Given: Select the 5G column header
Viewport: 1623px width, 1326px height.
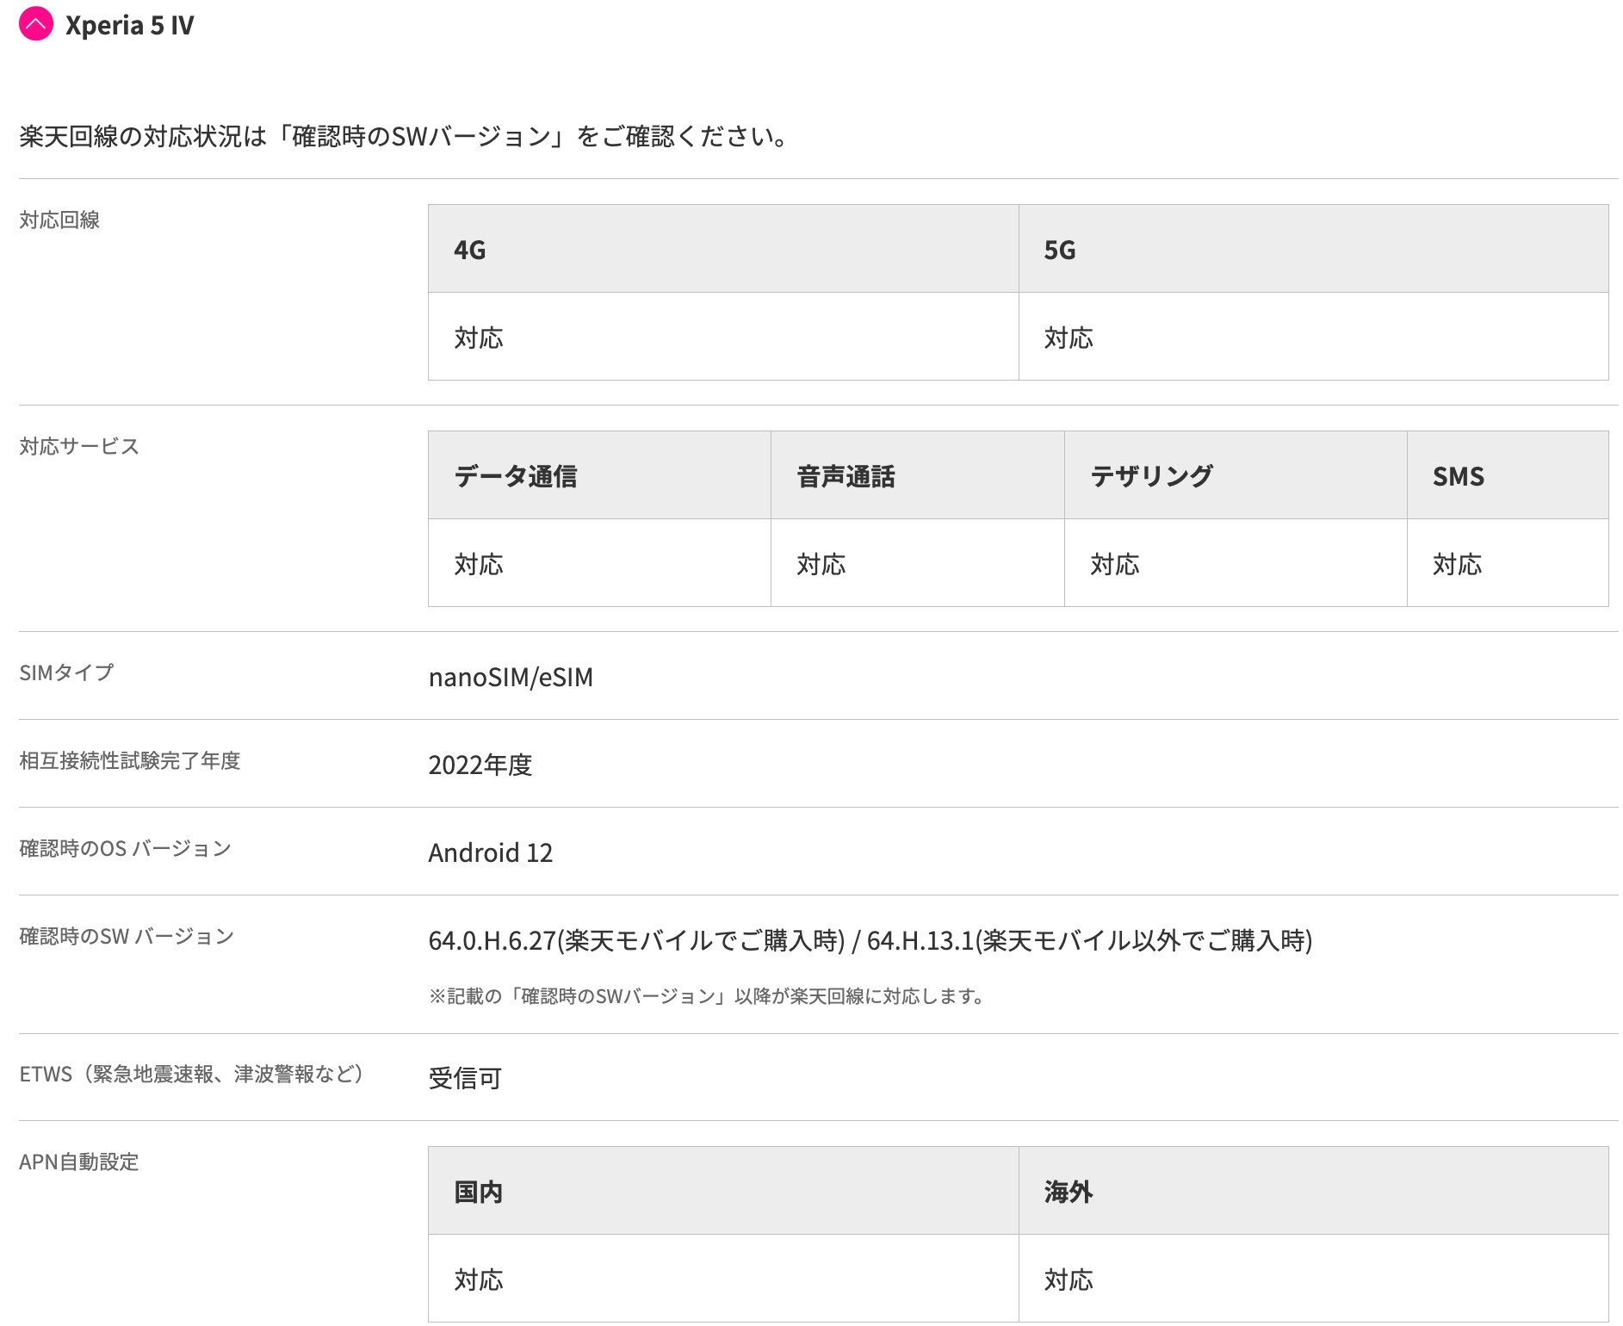Looking at the screenshot, I should point(1313,249).
